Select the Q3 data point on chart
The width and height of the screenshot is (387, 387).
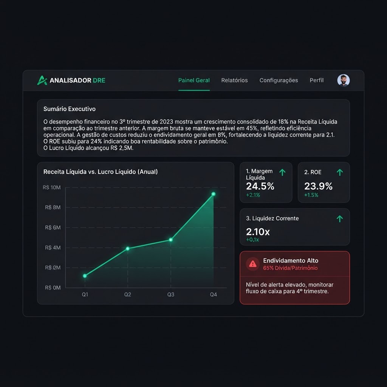click(x=171, y=240)
